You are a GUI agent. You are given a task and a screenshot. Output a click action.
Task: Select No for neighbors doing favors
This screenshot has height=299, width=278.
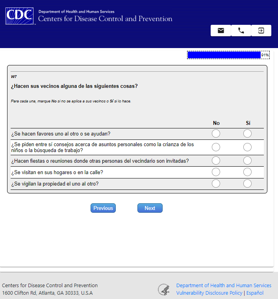[x=216, y=134]
